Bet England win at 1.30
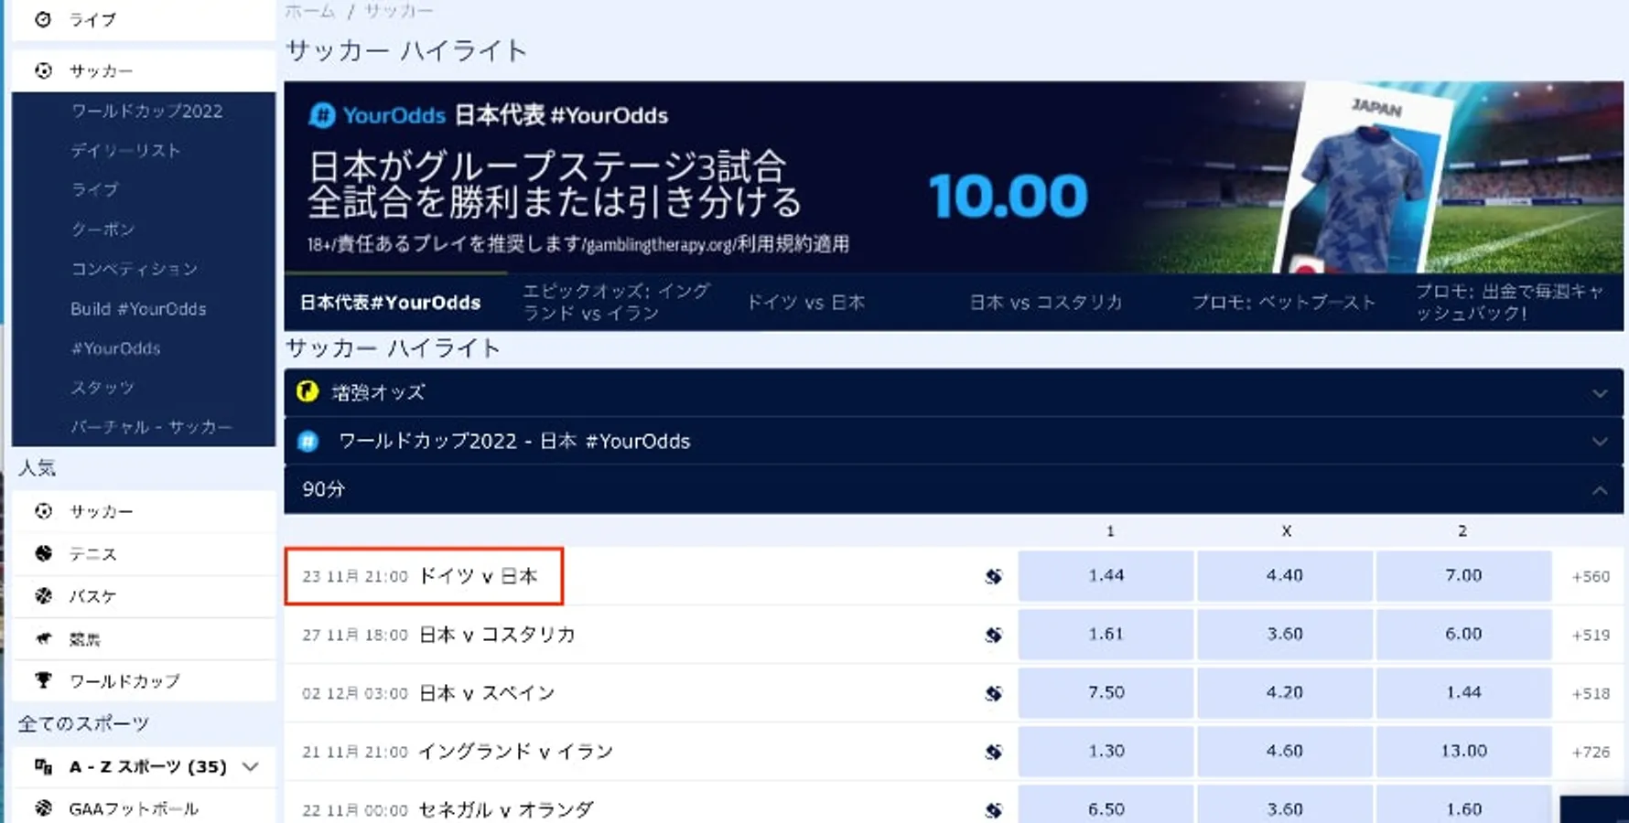The width and height of the screenshot is (1629, 823). pos(1106,752)
